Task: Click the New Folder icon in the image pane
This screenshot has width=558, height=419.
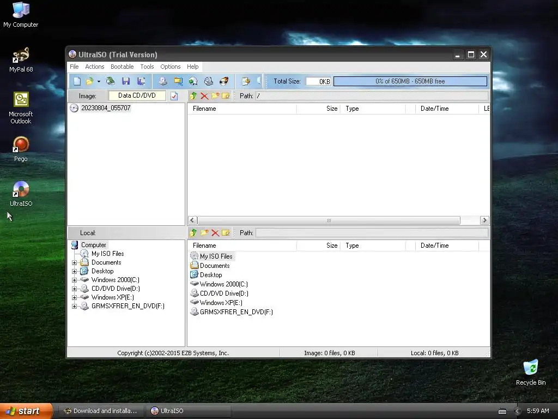Action: [x=215, y=96]
